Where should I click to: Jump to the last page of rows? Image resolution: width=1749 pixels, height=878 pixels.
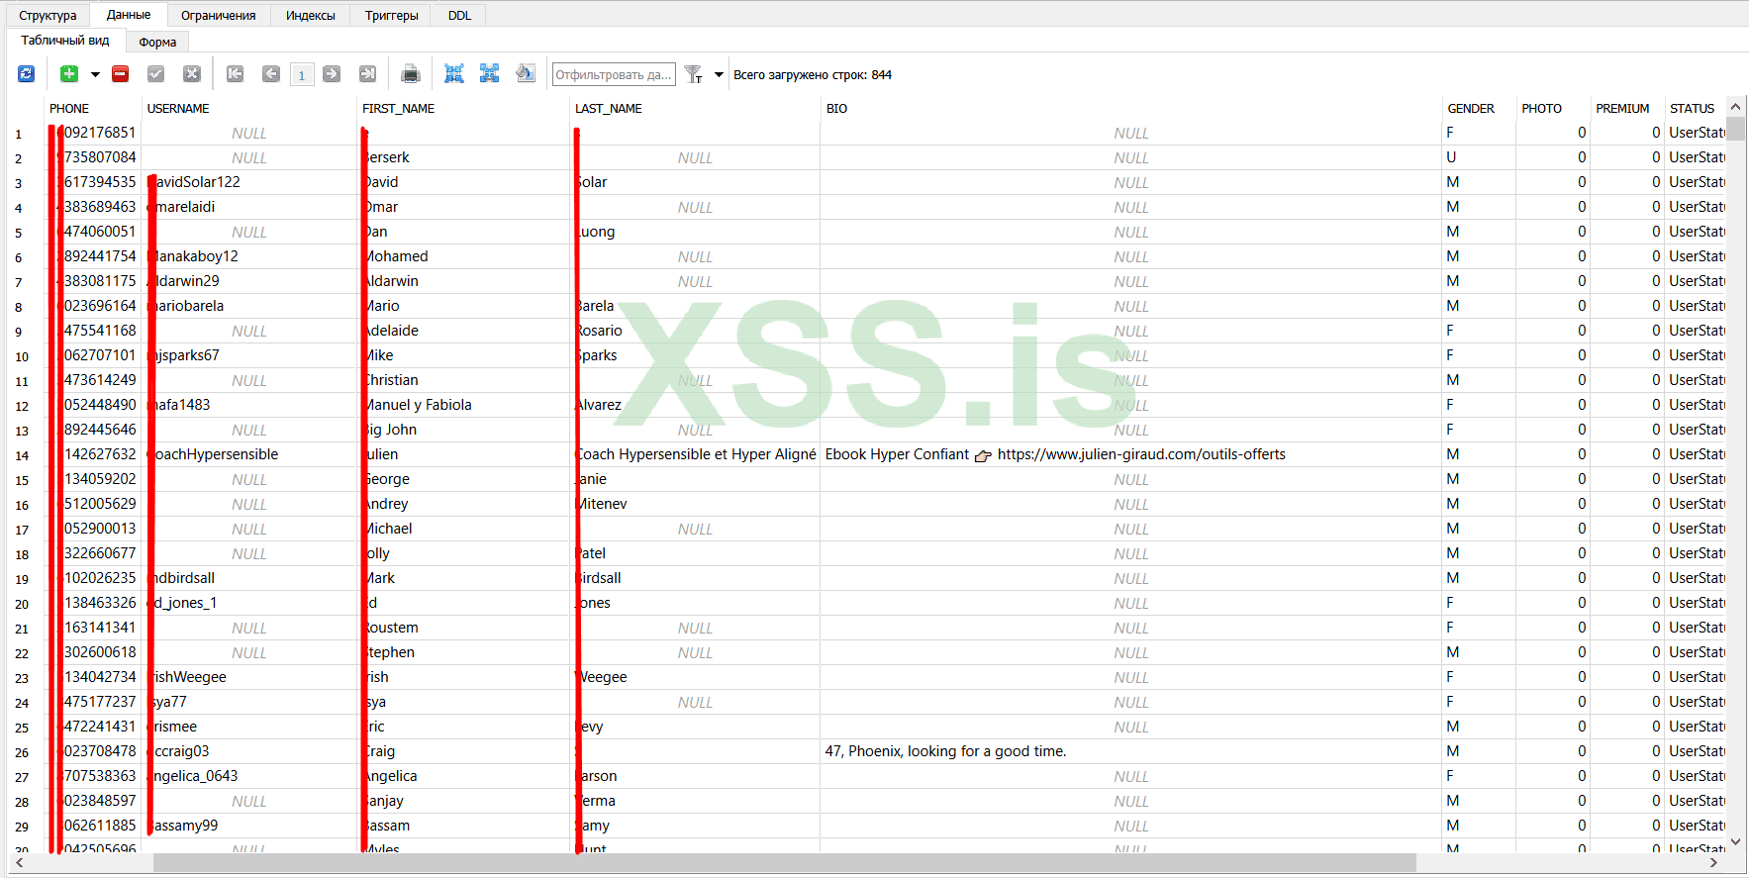coord(367,74)
